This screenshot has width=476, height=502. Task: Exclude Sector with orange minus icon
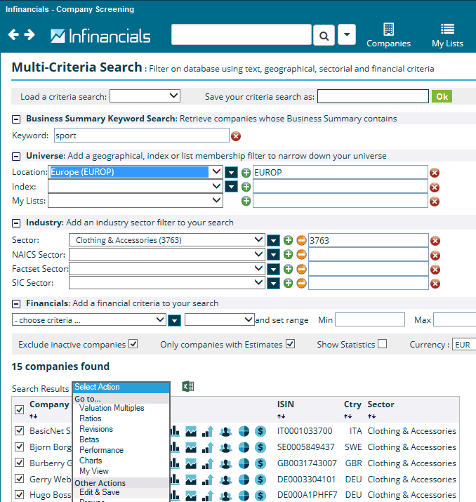[301, 240]
